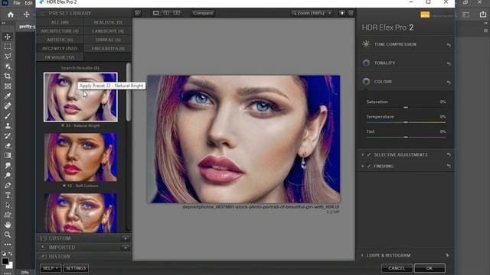Reset Tone Compression section
The image size is (490, 275).
(x=449, y=45)
